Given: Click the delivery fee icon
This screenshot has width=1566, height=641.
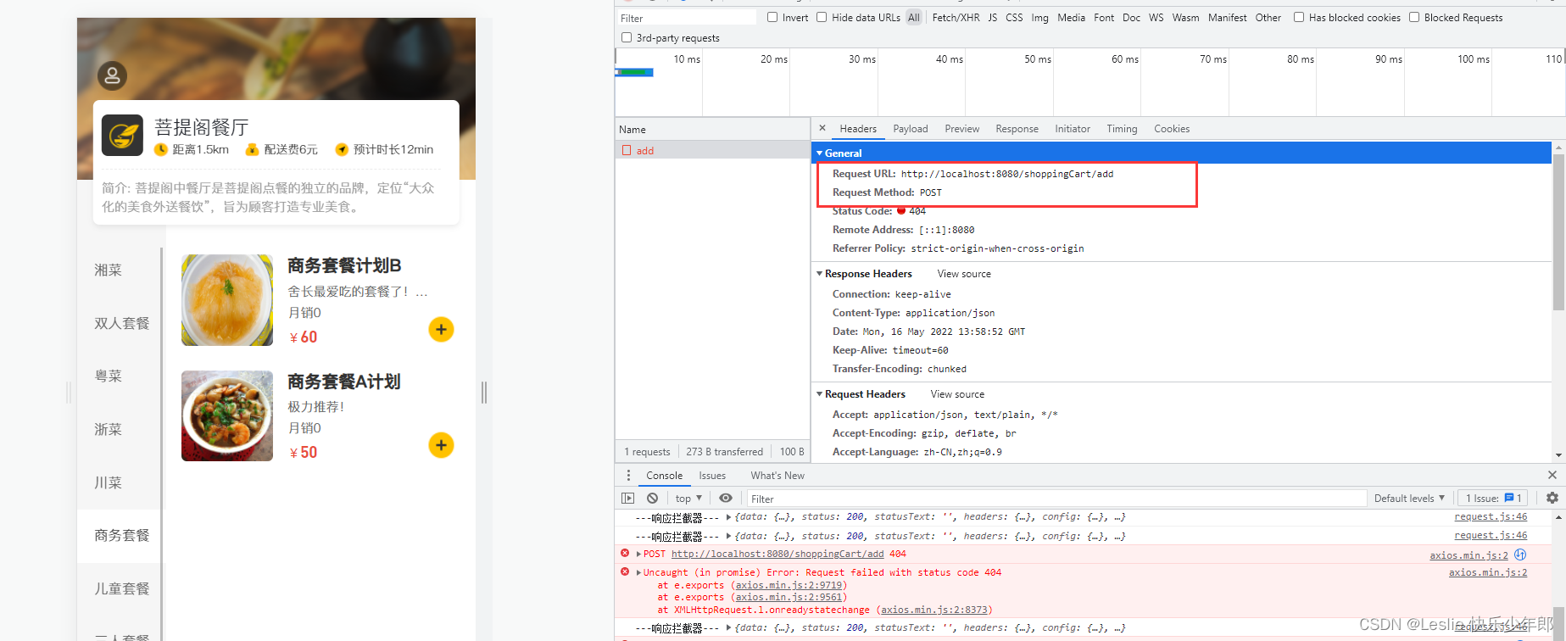Looking at the screenshot, I should [x=252, y=149].
